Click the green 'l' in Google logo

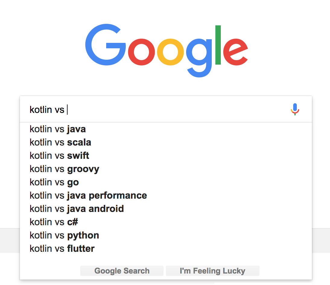tap(218, 45)
